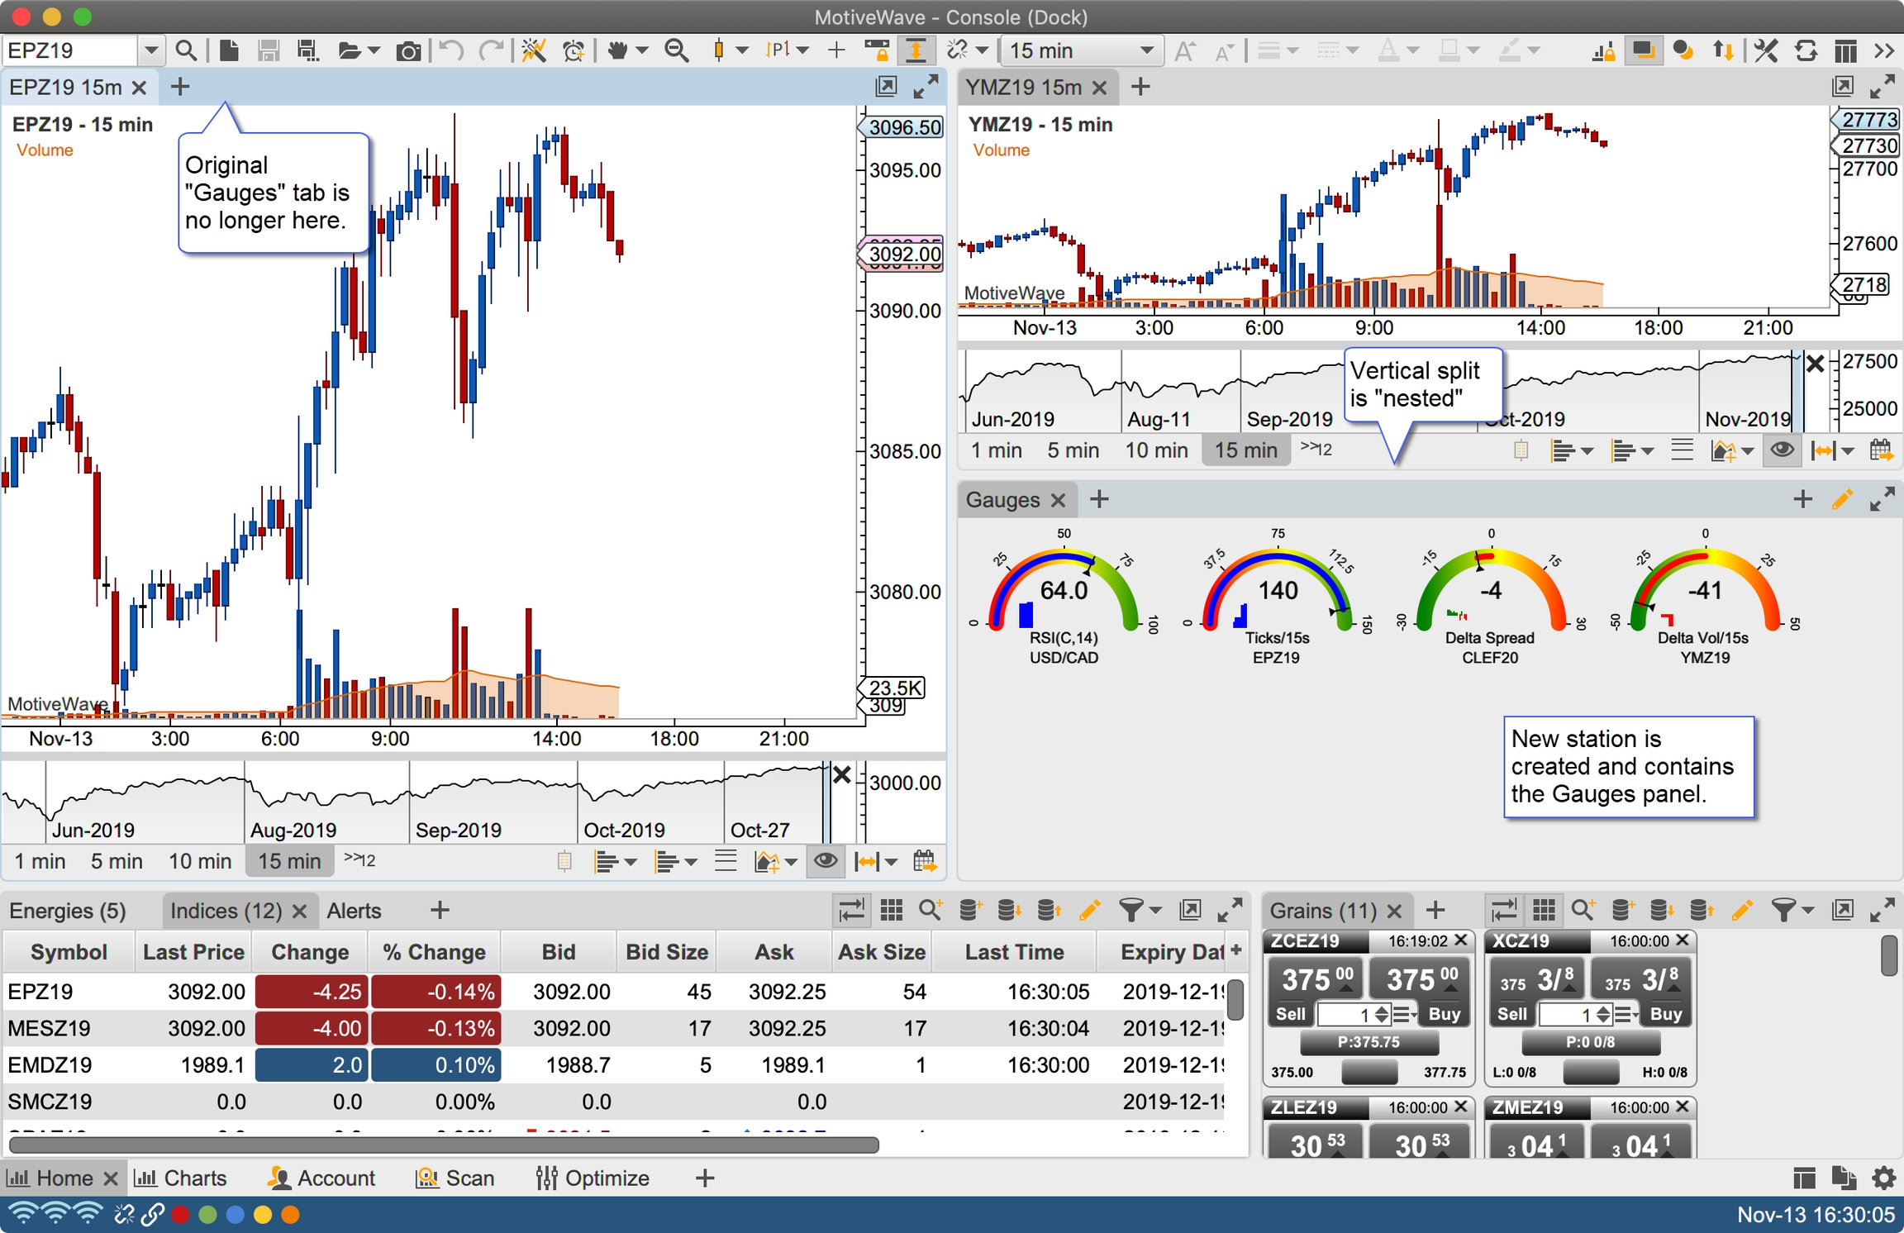Click the pan hand tool icon

point(617,50)
